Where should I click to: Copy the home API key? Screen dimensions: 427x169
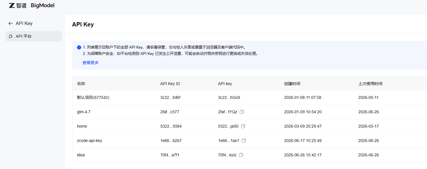(243, 126)
